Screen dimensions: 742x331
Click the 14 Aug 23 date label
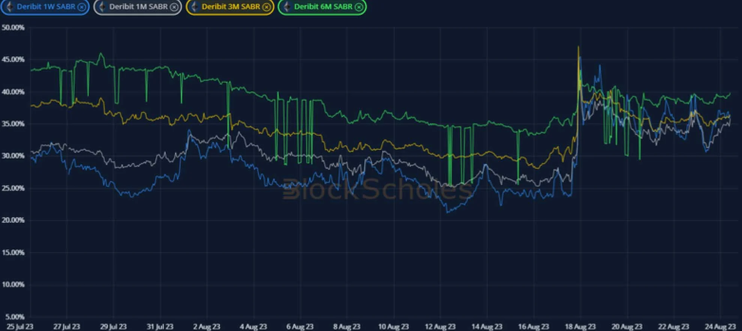487,327
